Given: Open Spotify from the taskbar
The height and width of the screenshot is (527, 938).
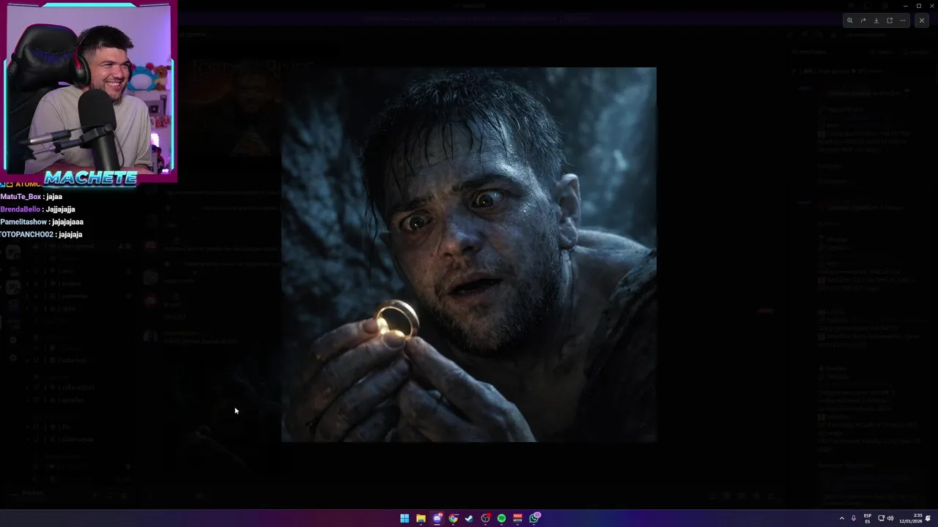Looking at the screenshot, I should point(501,518).
